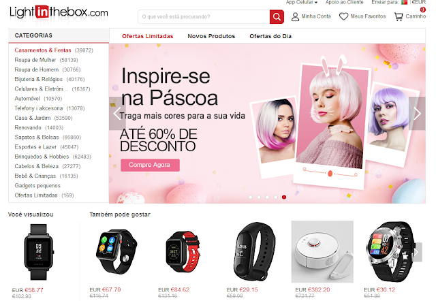Open Meus Favoritos heart icon

[343, 16]
